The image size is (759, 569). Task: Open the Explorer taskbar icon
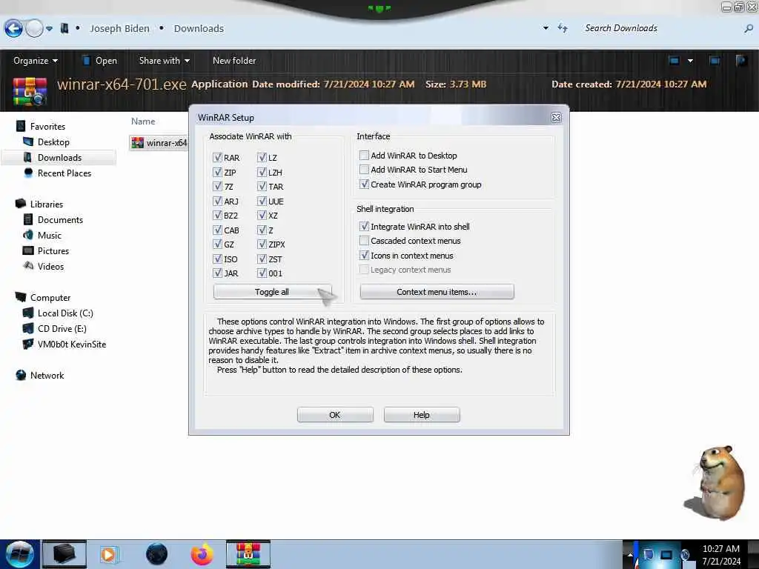point(64,554)
